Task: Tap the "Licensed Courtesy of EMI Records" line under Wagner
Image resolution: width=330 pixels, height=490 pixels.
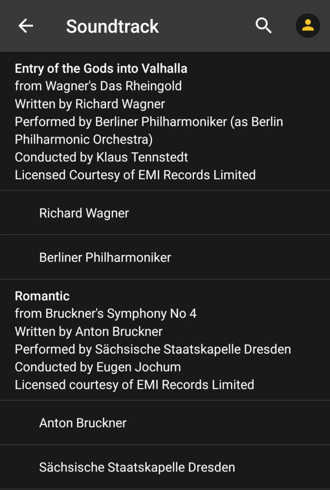Action: point(135,175)
